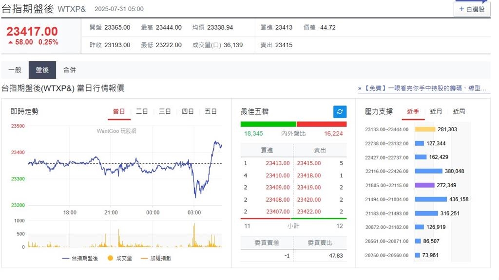Click 開盤 value 23365.00
The width and height of the screenshot is (499, 280).
tap(117, 28)
